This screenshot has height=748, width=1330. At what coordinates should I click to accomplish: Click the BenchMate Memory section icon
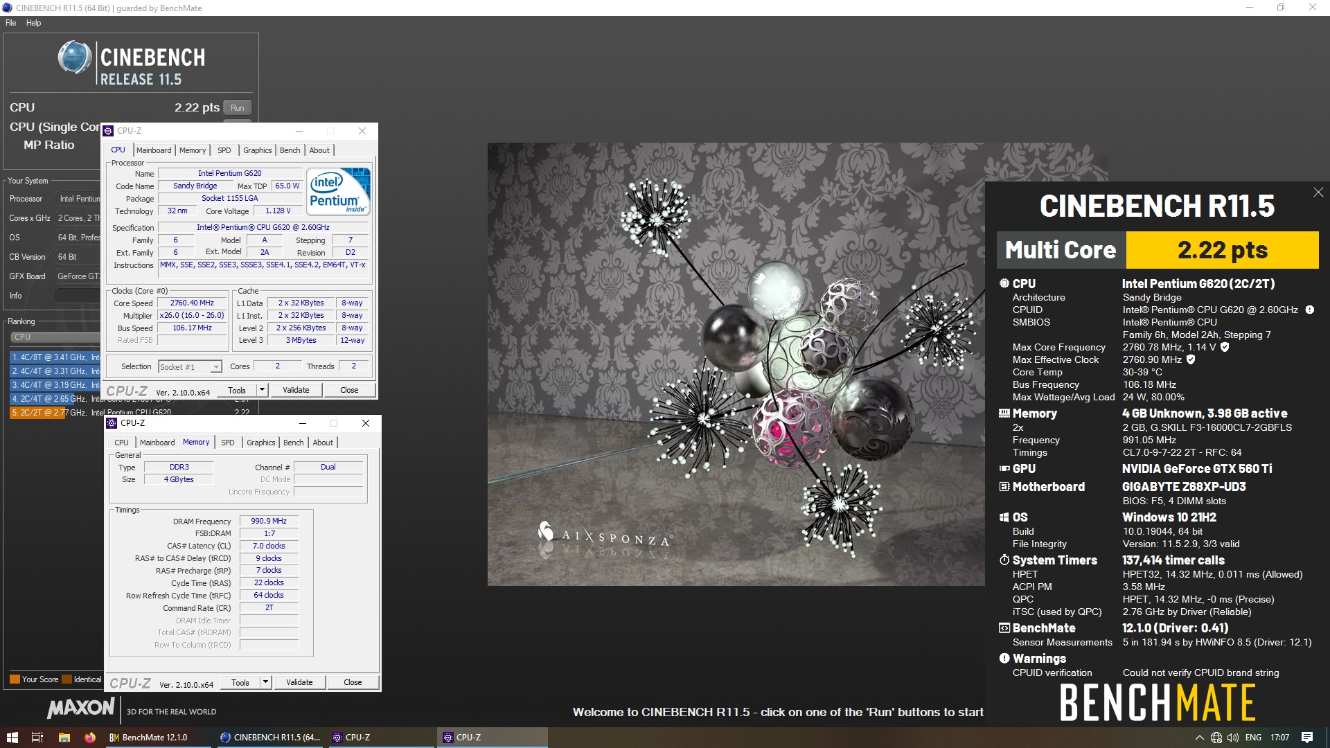pyautogui.click(x=1004, y=413)
